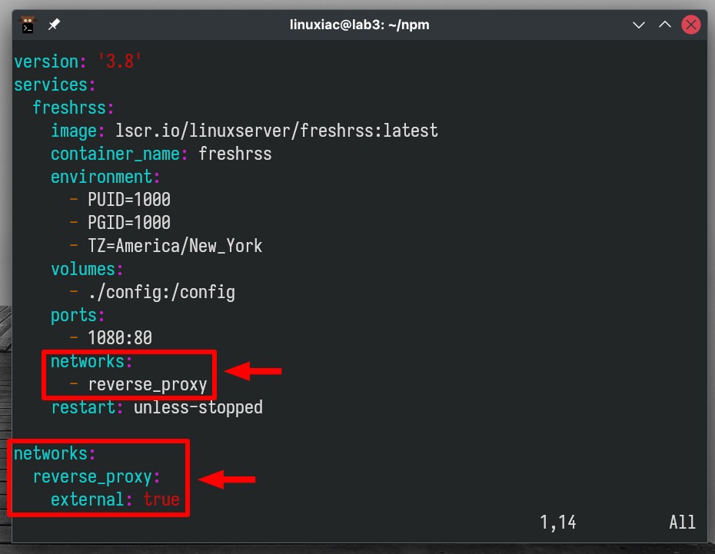The width and height of the screenshot is (715, 554).
Task: Click the restart: key
Action: (x=87, y=407)
